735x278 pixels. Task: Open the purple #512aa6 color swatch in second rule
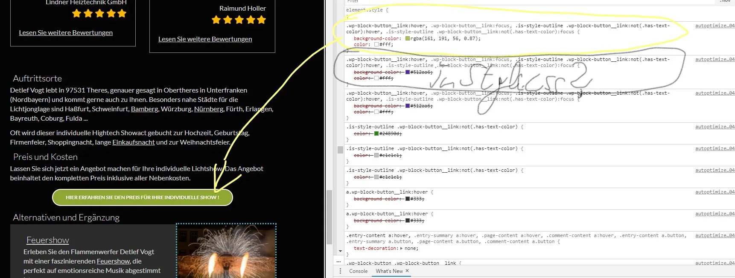pyautogui.click(x=408, y=72)
